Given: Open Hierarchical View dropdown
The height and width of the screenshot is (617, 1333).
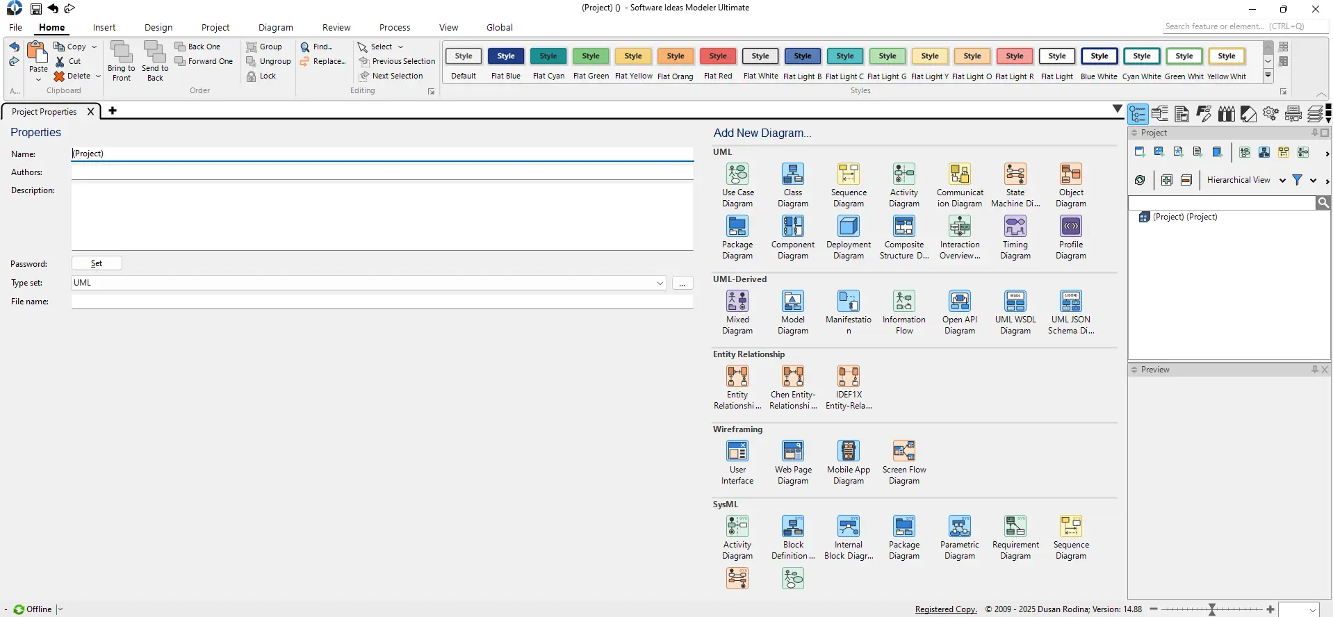Looking at the screenshot, I should coord(1282,180).
